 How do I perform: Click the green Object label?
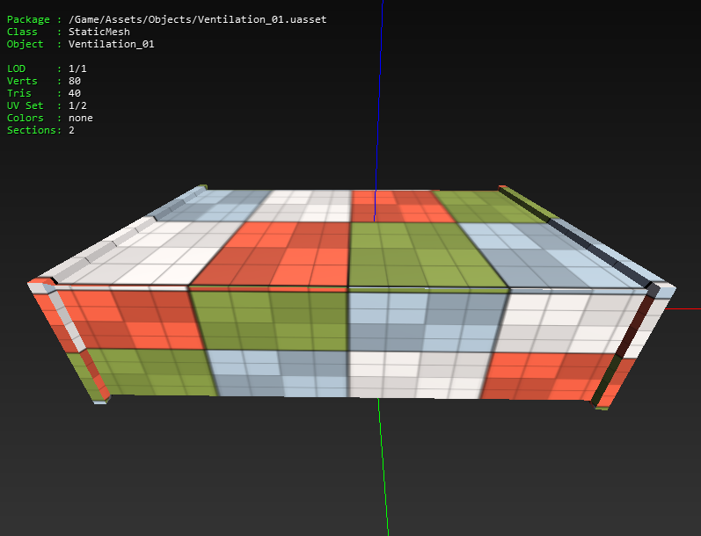pyautogui.click(x=25, y=44)
